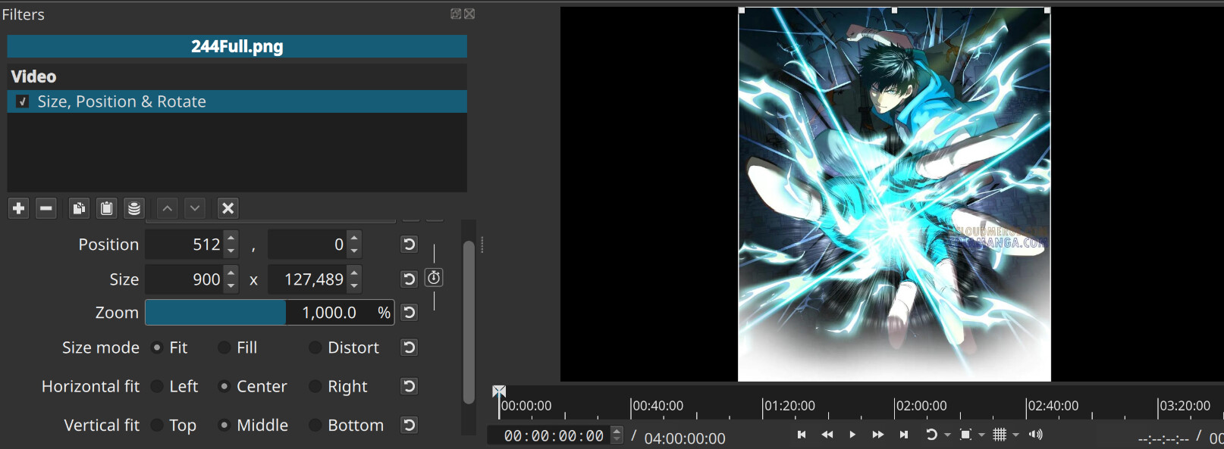Skip to the start of the clip
The height and width of the screenshot is (449, 1224).
(802, 435)
